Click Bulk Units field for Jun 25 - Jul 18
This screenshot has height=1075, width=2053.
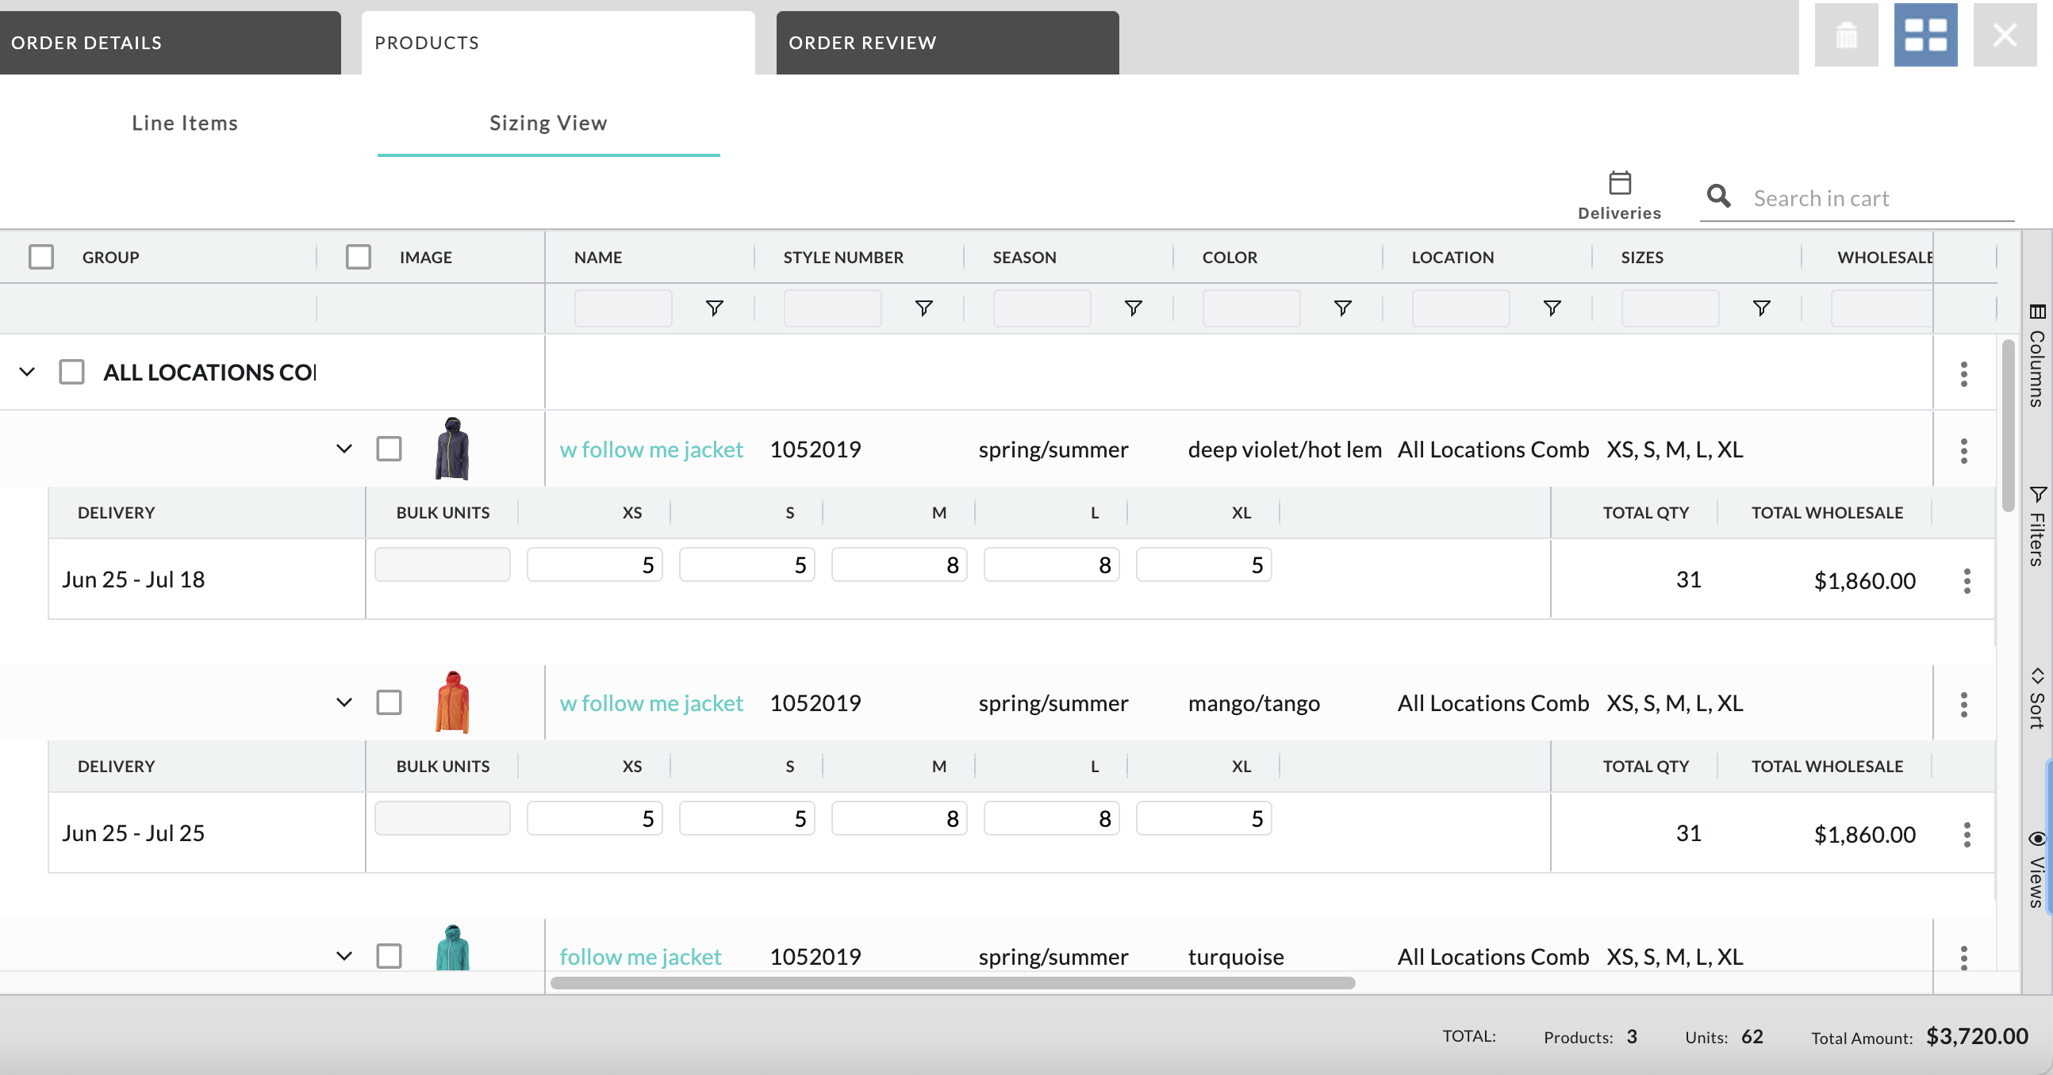click(x=443, y=564)
